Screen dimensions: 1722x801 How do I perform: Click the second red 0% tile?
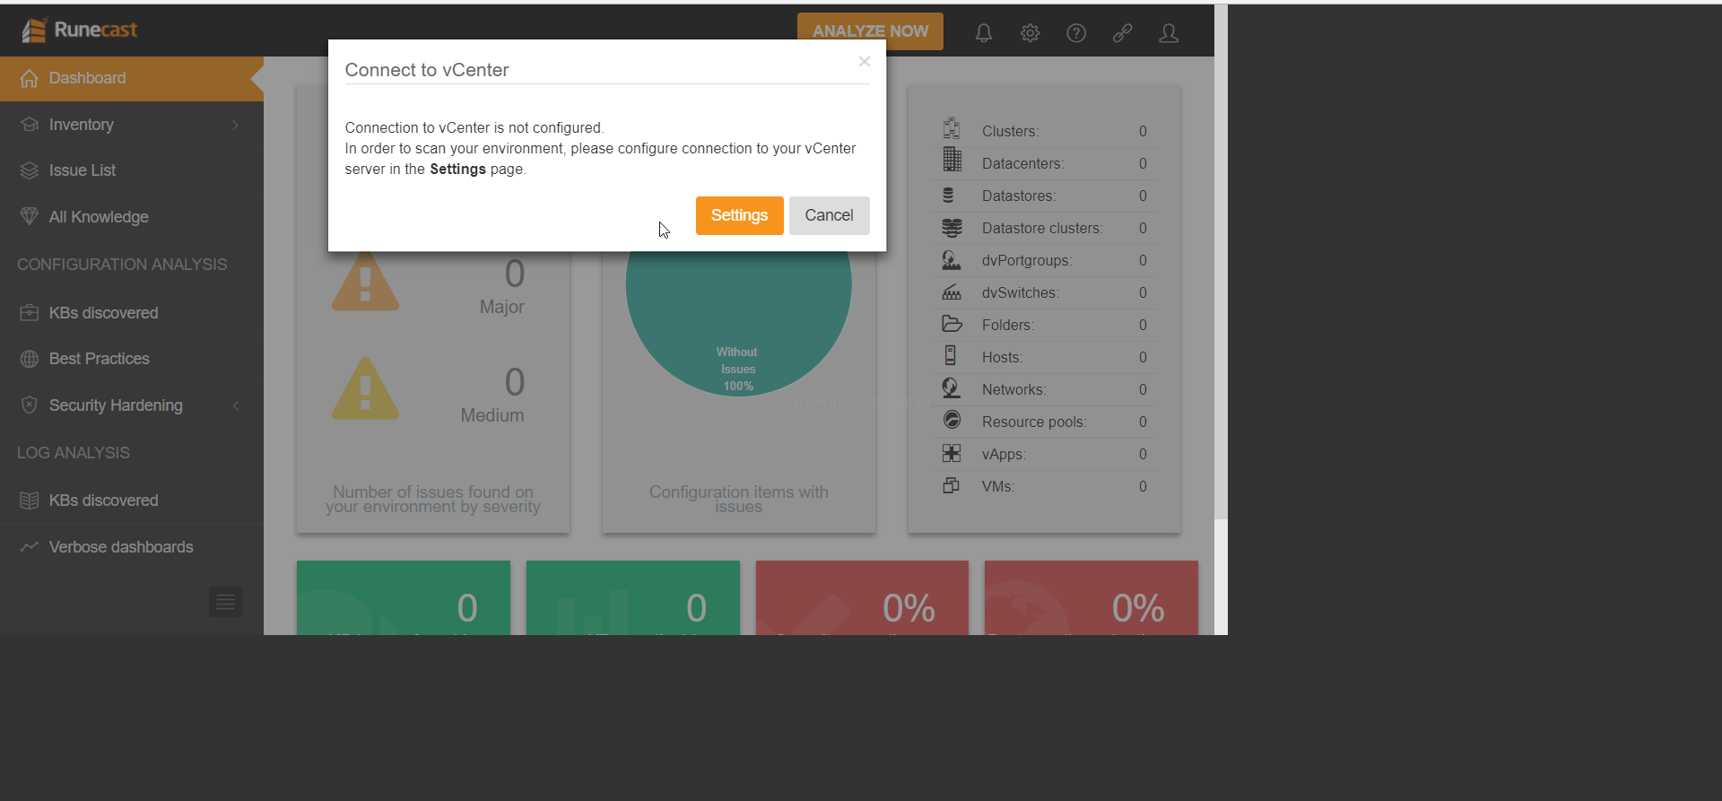(x=1091, y=597)
